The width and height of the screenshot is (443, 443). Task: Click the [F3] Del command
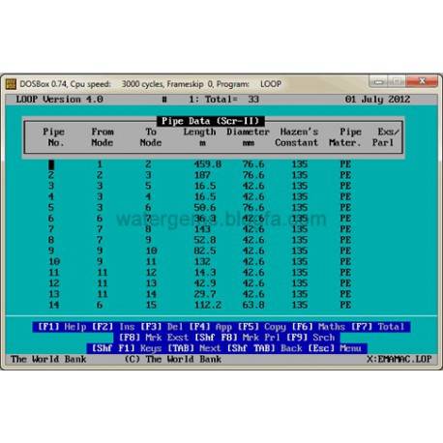pos(162,327)
